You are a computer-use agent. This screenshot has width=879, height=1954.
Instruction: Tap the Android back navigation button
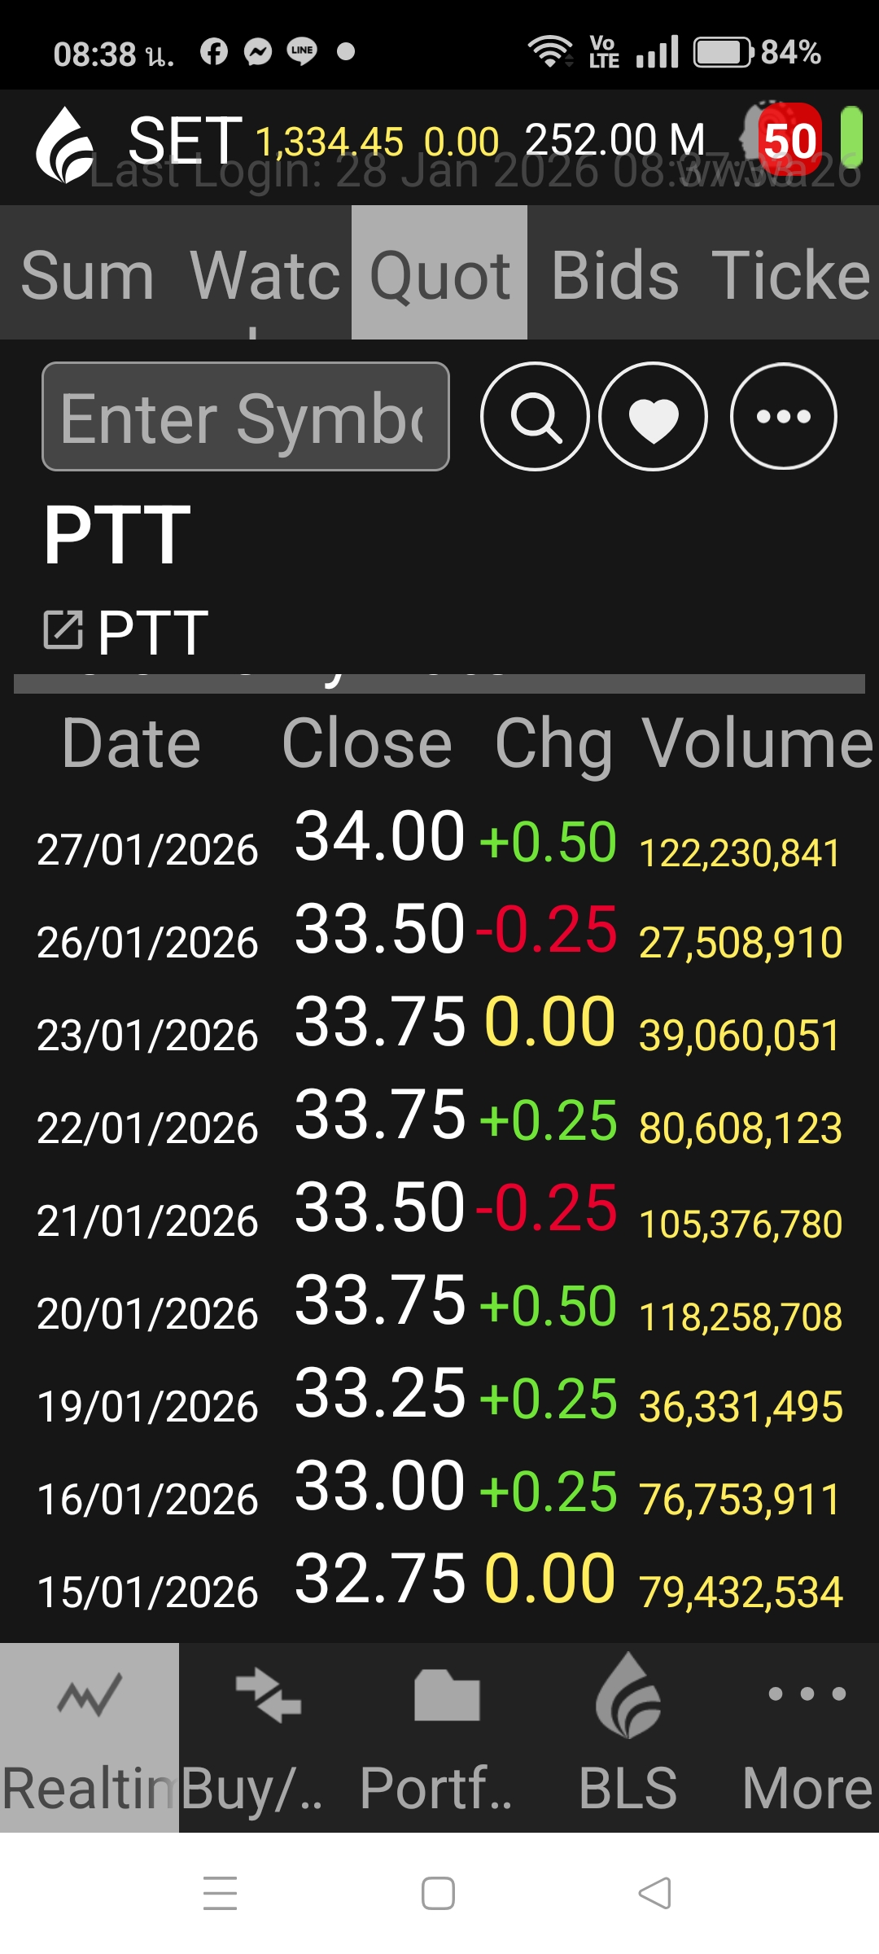click(x=654, y=1893)
